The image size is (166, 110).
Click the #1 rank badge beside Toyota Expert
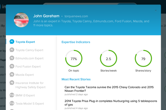(12, 42)
